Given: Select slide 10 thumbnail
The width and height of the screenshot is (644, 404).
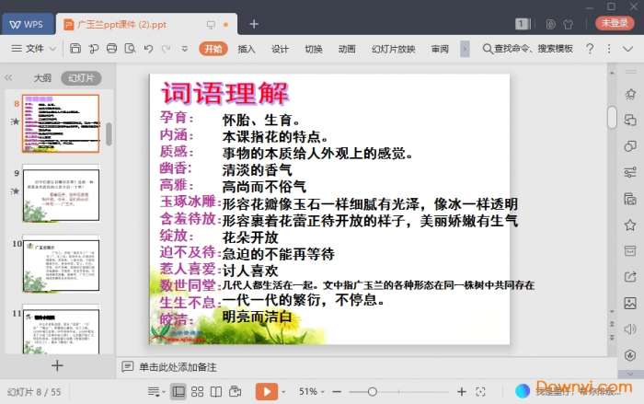Looking at the screenshot, I should pos(61,265).
